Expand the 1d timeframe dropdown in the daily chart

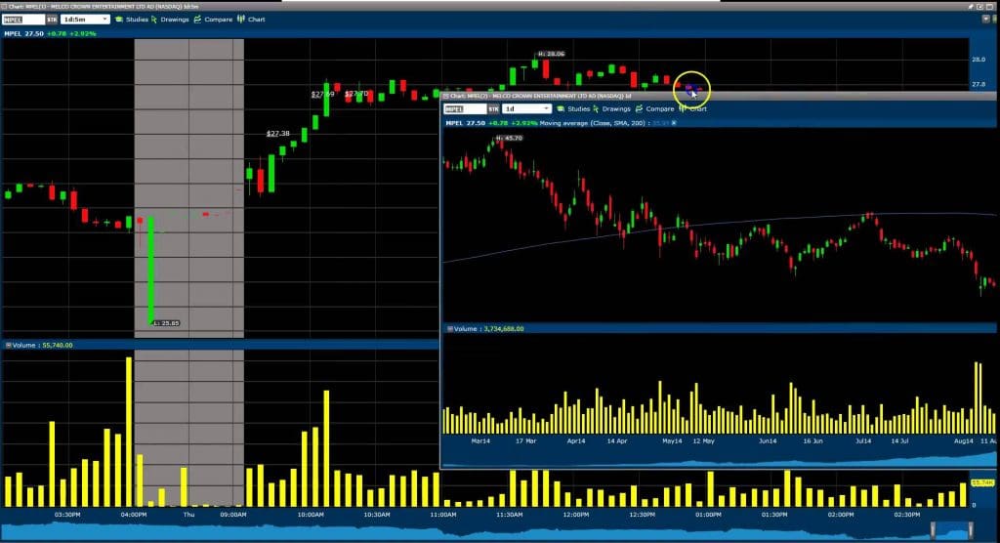tap(526, 108)
